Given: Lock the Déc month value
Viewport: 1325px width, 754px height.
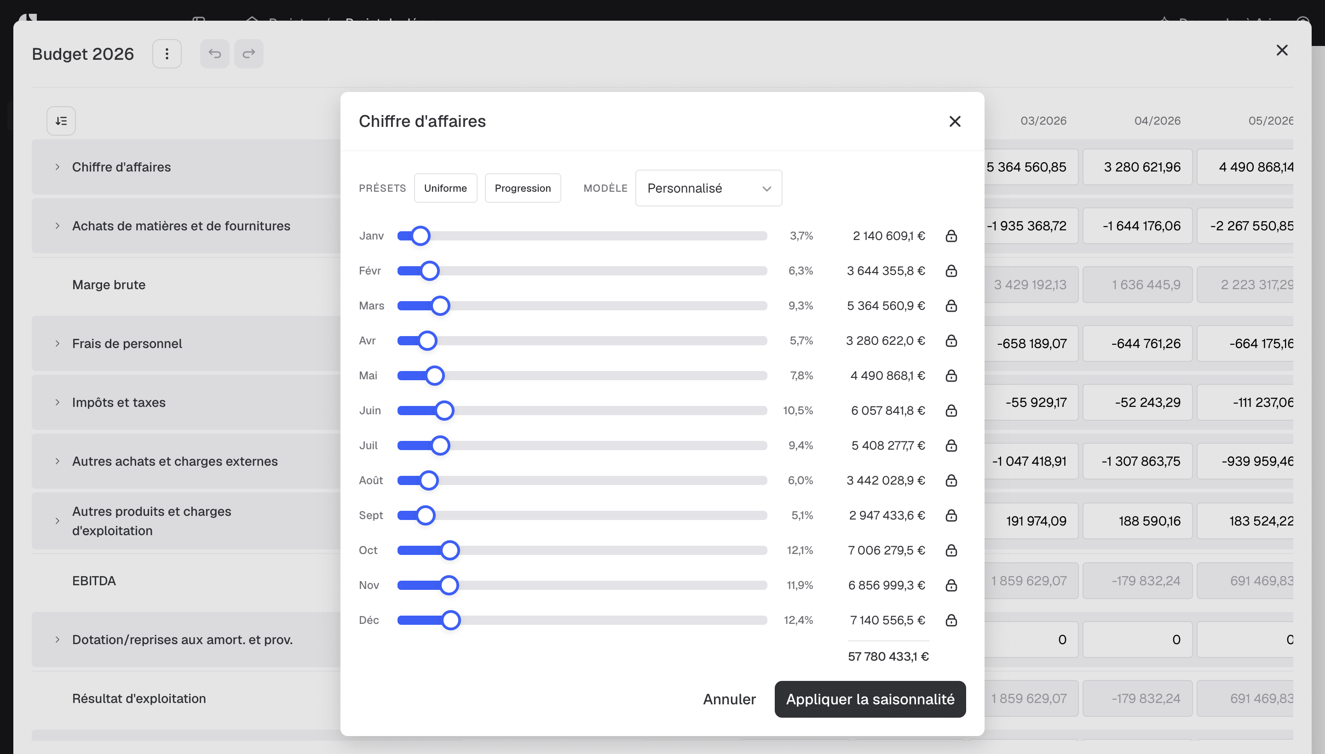Looking at the screenshot, I should click(951, 620).
